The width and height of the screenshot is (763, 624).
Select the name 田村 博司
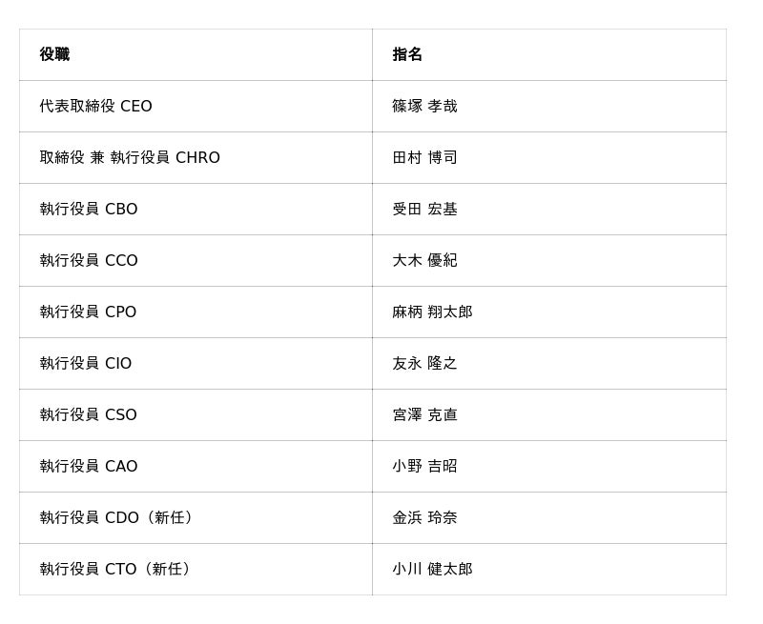424,157
